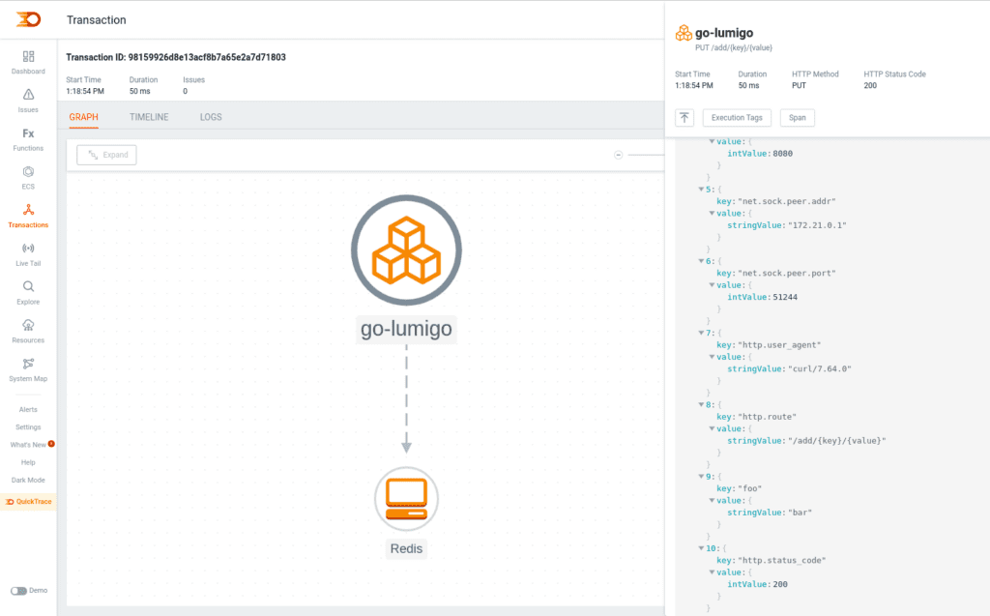This screenshot has height=616, width=990.
Task: Switch to the TIMELINE tab
Action: pos(148,116)
